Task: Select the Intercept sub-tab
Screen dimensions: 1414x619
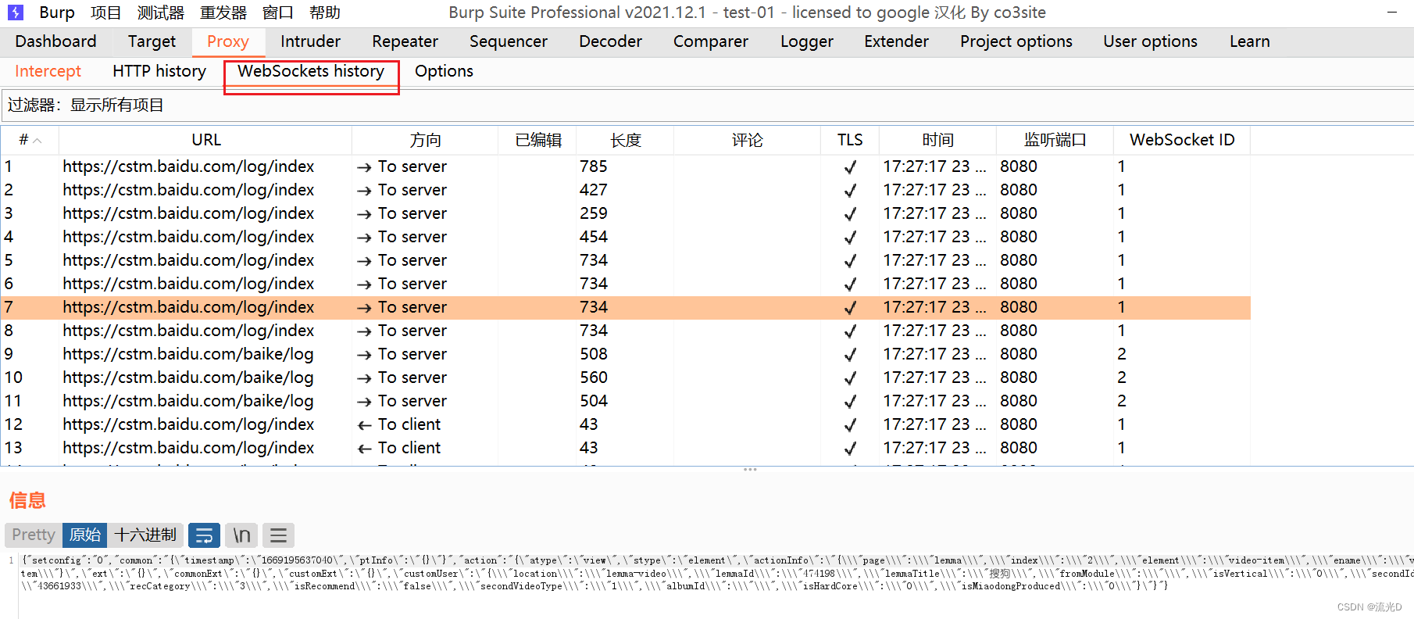Action: point(48,71)
